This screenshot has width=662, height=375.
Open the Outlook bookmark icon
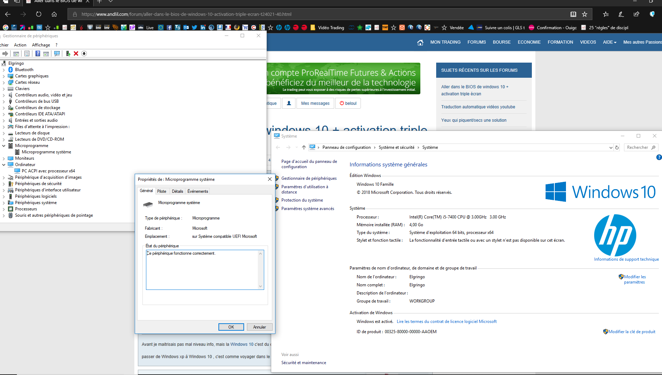coord(186,27)
